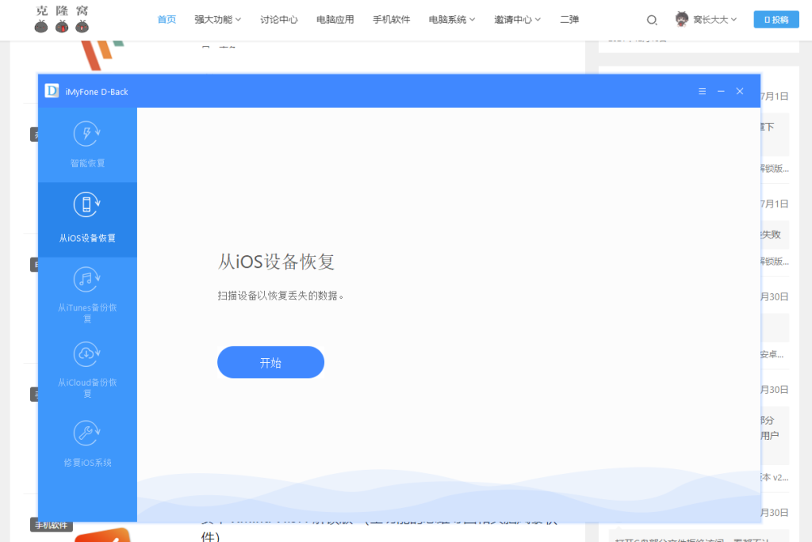Open the D-Back hamburger menu icon
This screenshot has width=812, height=542.
click(x=703, y=91)
